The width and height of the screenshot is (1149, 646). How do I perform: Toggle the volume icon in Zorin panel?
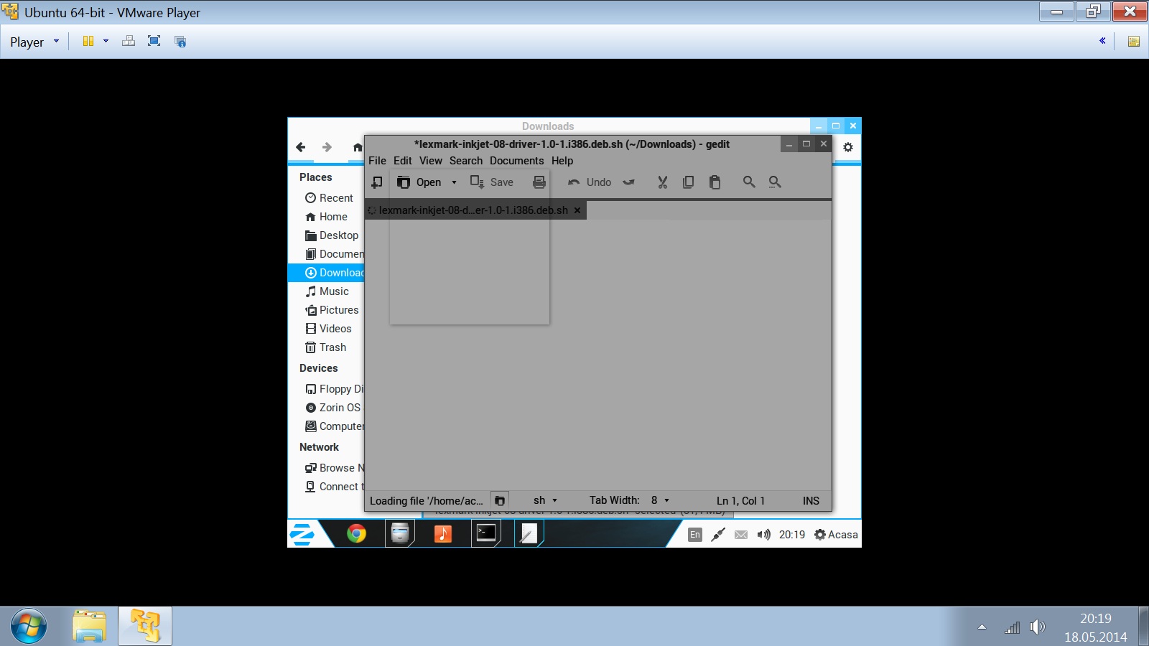(763, 535)
